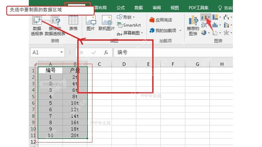Expand the combo chart dropdown
The image size is (262, 147).
pos(231,25)
